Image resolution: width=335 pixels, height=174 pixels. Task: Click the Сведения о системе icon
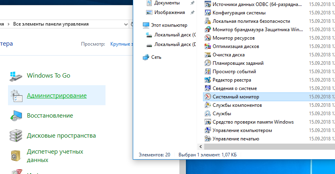pyautogui.click(x=208, y=88)
